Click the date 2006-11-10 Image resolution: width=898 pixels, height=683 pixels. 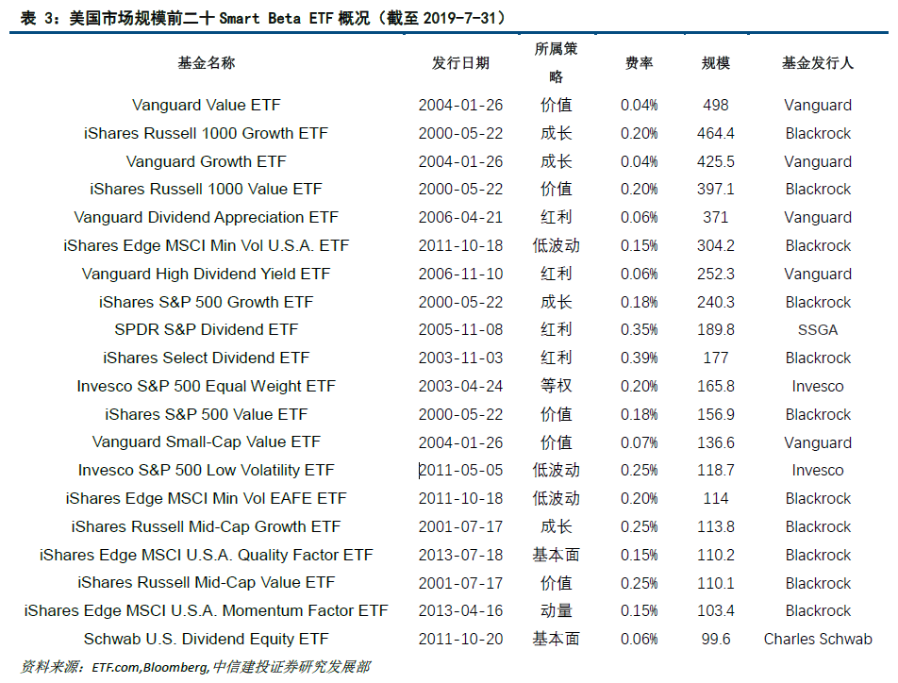[x=460, y=274]
